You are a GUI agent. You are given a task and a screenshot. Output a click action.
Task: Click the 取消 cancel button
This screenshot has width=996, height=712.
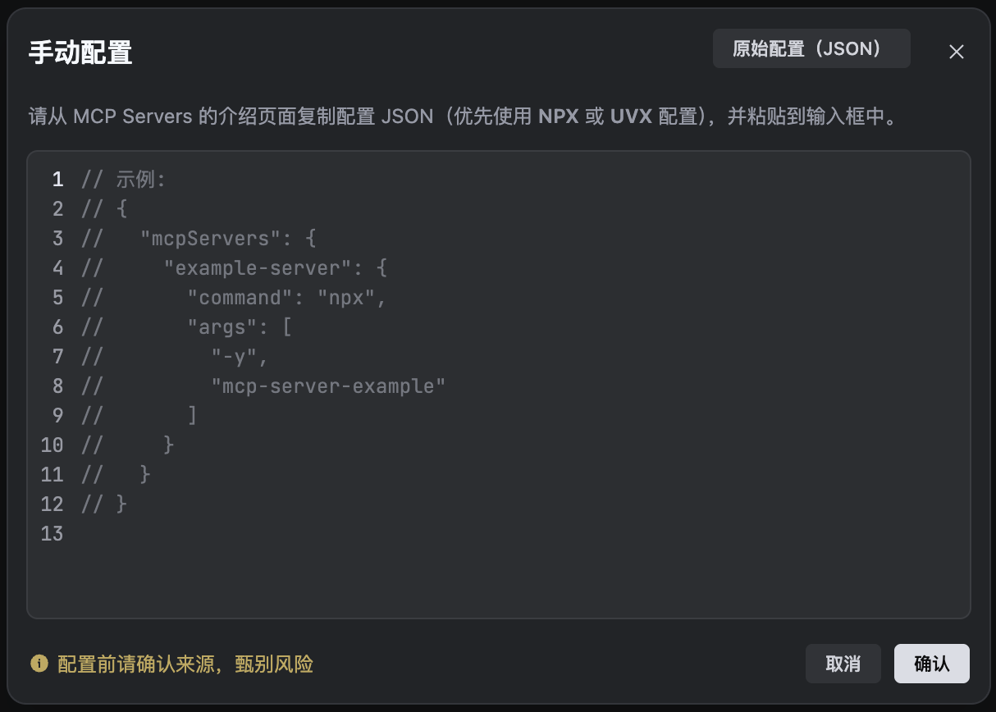click(x=843, y=664)
